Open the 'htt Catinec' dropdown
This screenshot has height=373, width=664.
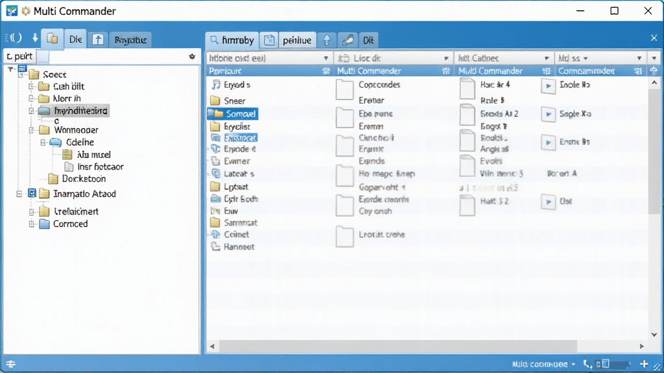(547, 58)
